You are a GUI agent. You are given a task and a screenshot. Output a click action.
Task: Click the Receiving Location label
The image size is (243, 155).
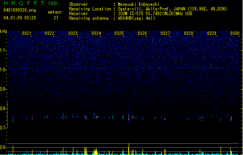pos(90,9)
